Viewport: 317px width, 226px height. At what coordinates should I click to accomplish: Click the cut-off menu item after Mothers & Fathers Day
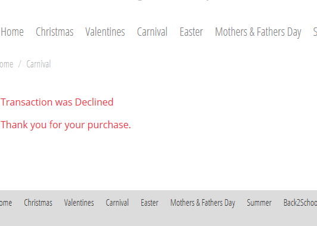click(x=315, y=32)
